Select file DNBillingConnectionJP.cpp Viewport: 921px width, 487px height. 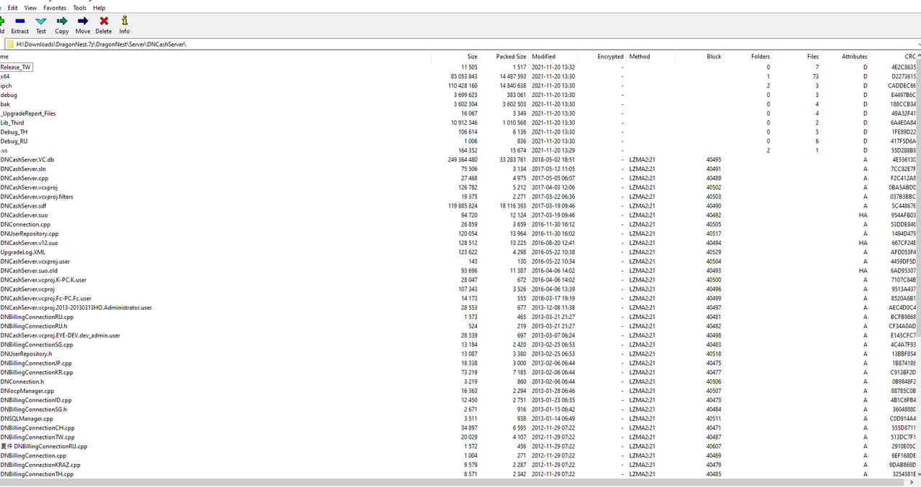tap(36, 363)
